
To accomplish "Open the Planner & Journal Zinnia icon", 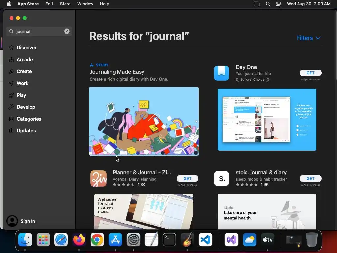I will point(98,178).
